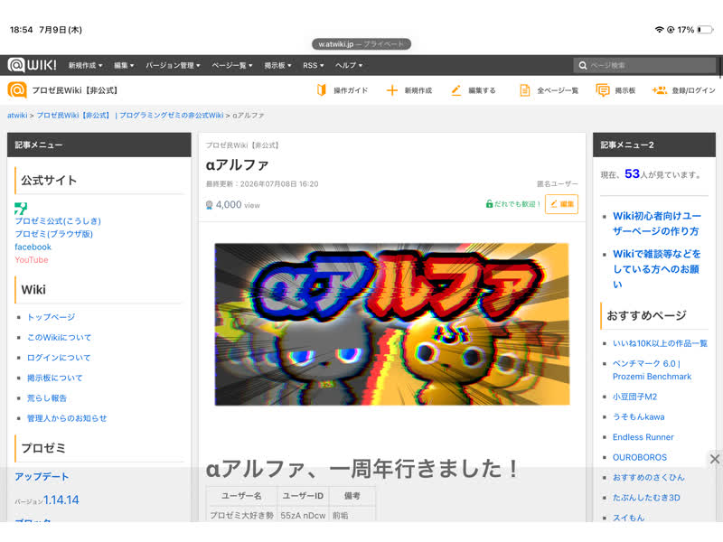Click the view count medal icon

[x=210, y=205]
